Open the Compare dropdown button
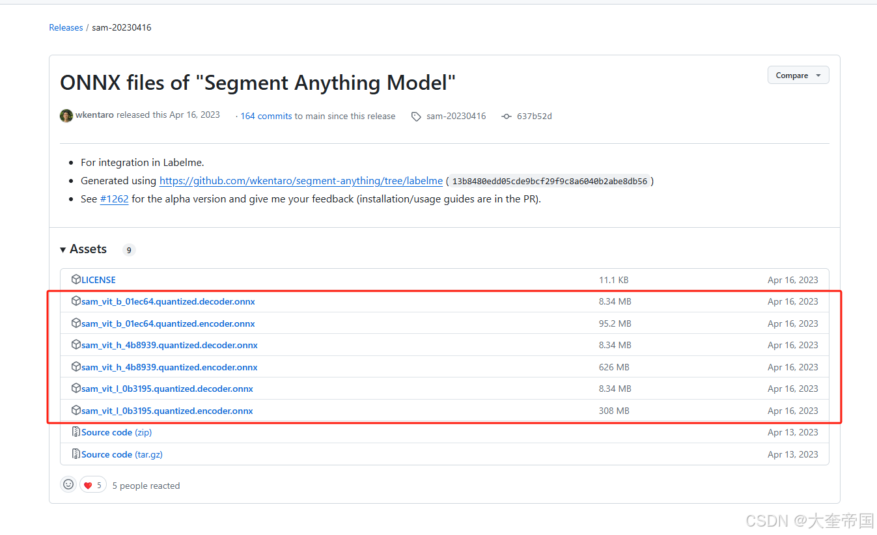The width and height of the screenshot is (877, 535). click(x=798, y=75)
